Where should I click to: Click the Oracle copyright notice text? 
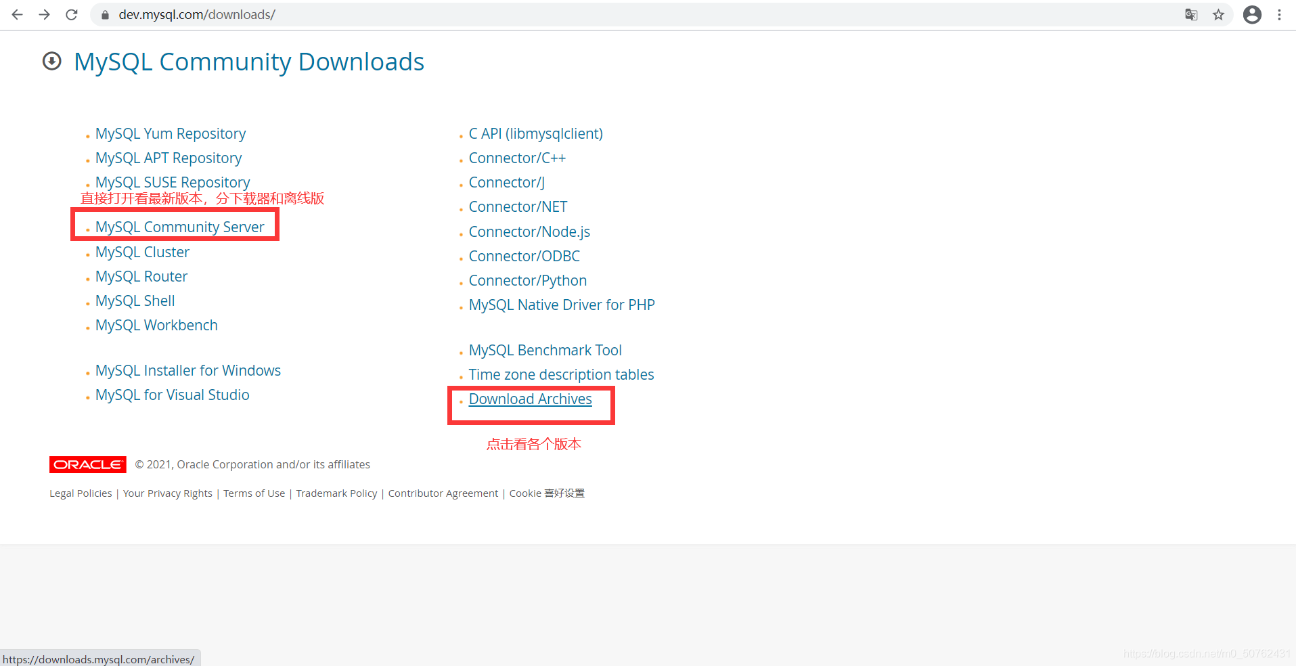pos(252,464)
